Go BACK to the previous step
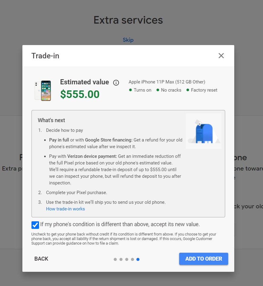Image resolution: width=263 pixels, height=286 pixels. point(41,259)
